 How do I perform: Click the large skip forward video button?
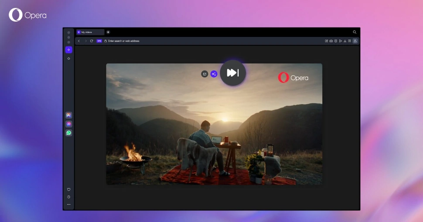[233, 73]
